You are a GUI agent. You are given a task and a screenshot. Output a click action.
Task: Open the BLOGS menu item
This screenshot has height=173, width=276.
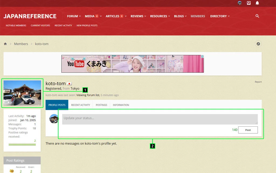click(x=179, y=16)
